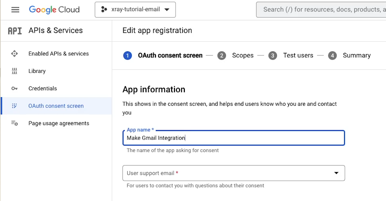Click the step 3 number circle
Screen dimensions: 386x201
pyautogui.click(x=273, y=56)
